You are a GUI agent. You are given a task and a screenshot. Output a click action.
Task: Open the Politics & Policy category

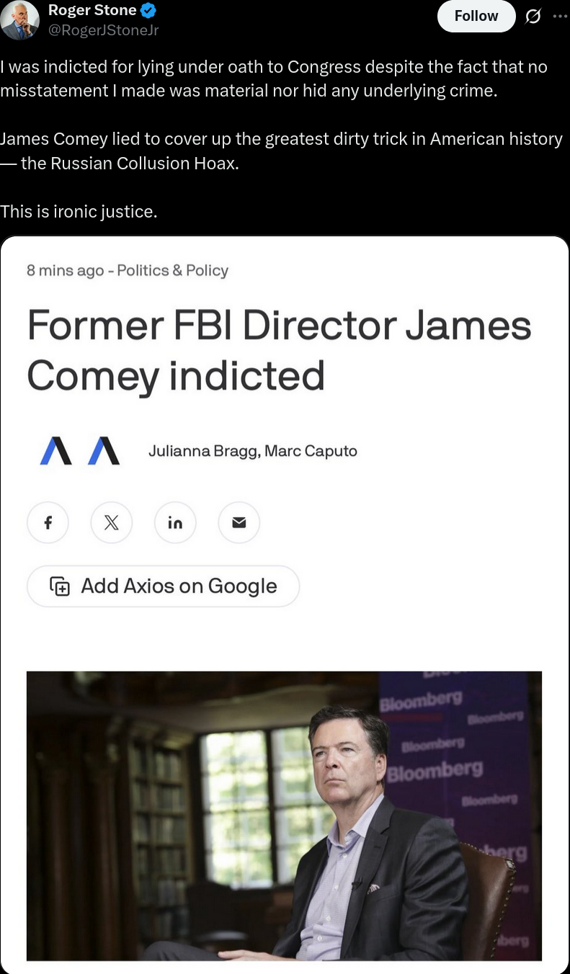[172, 270]
